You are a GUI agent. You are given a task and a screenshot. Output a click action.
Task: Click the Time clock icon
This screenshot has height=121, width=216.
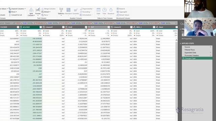coord(104,10)
